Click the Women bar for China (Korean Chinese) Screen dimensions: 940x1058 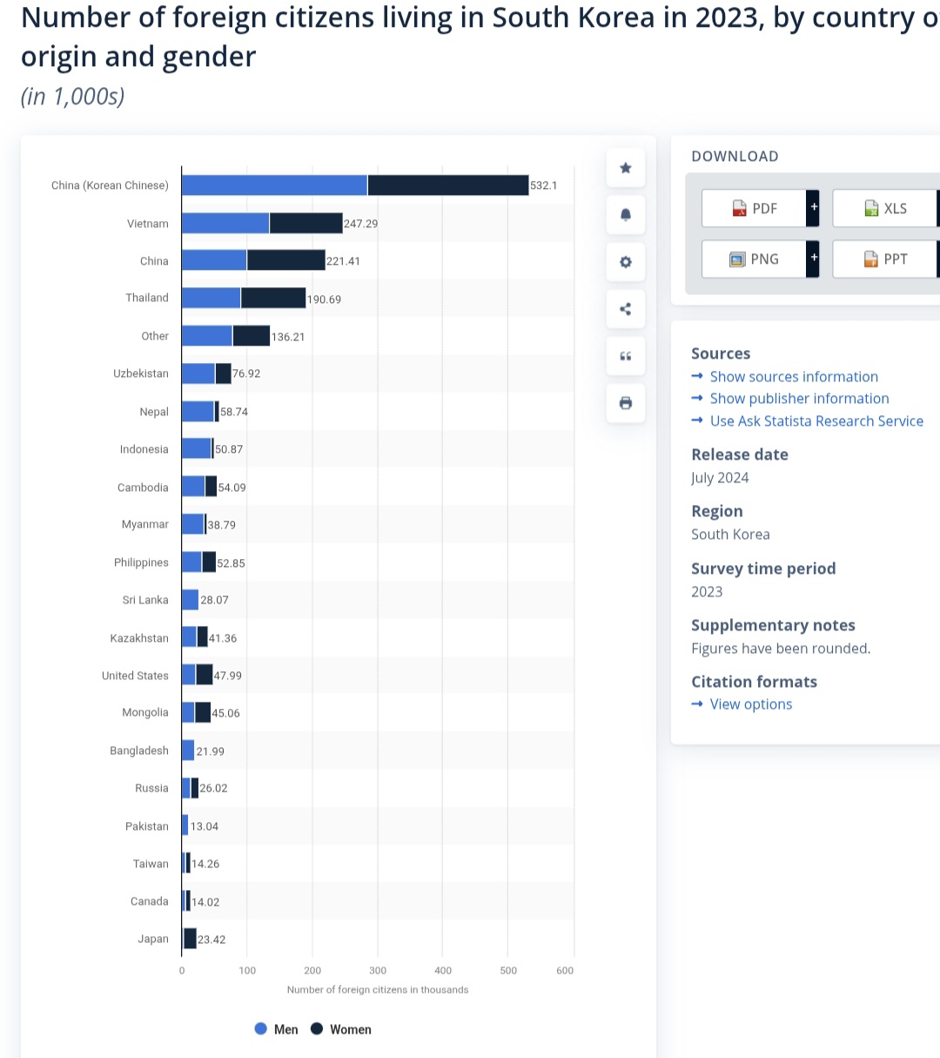448,185
